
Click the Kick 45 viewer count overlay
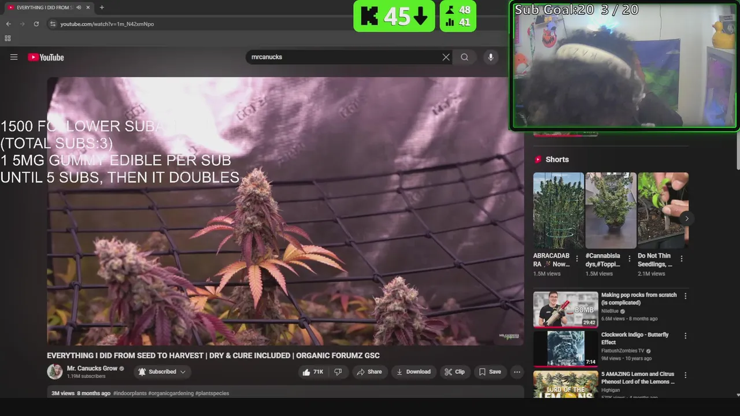coord(394,16)
